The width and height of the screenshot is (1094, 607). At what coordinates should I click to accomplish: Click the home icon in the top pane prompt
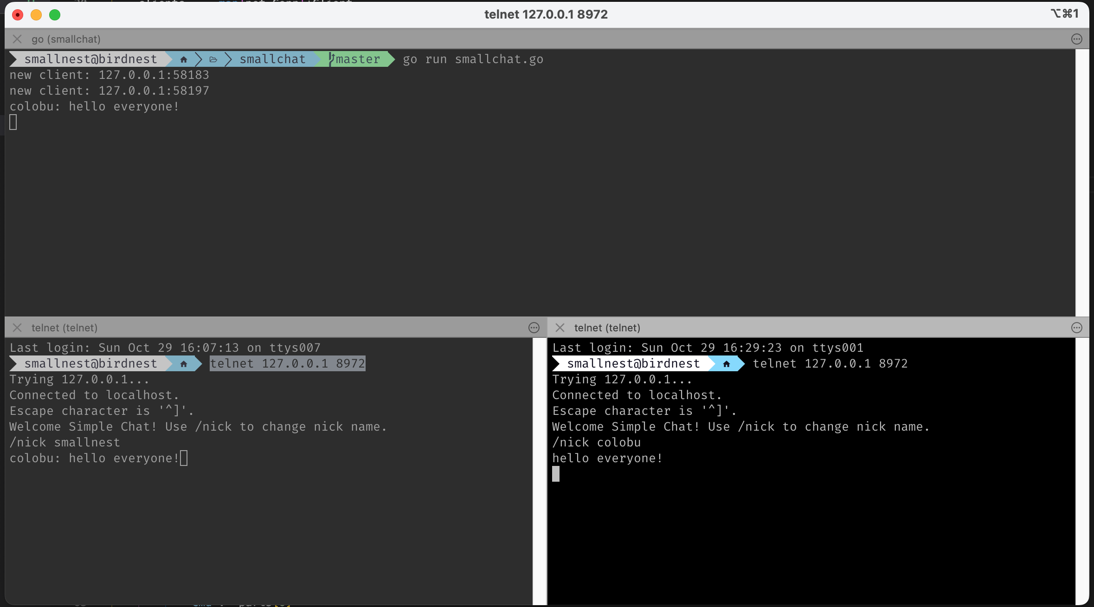184,59
